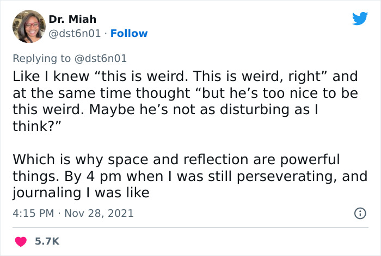The image size is (381, 256).
Task: Open the tweet info icon
Action: 360,214
